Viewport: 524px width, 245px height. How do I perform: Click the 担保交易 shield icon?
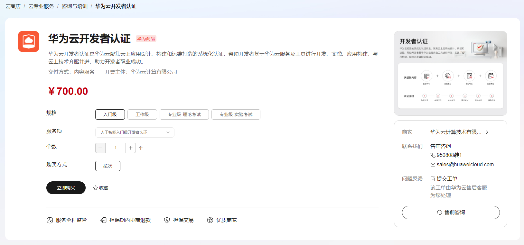[167, 220]
